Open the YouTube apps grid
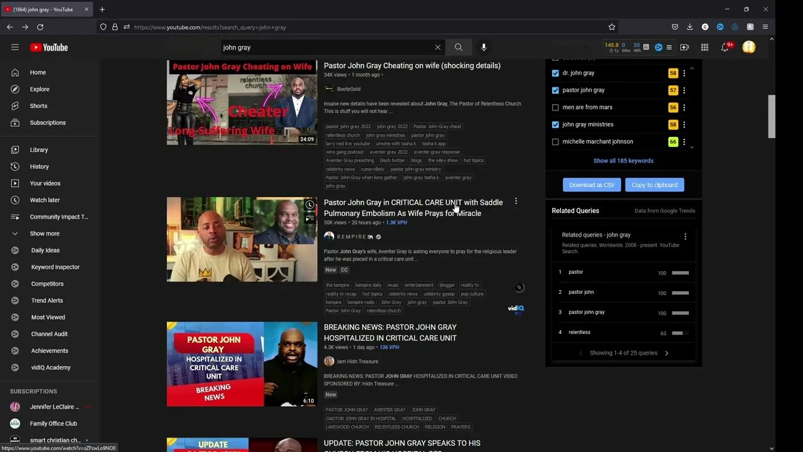This screenshot has height=452, width=803. pos(705,47)
